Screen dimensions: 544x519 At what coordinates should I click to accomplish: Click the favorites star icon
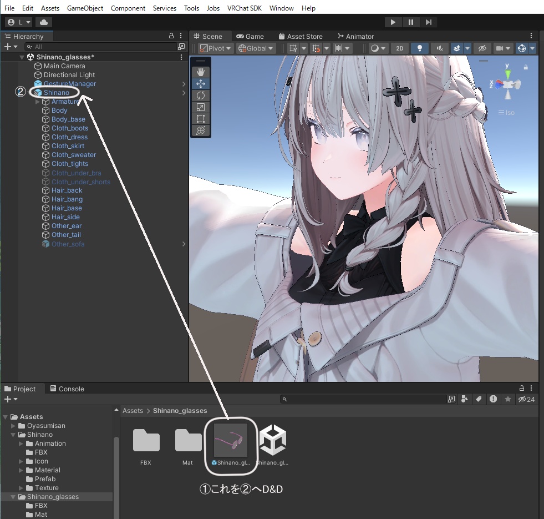click(x=507, y=399)
